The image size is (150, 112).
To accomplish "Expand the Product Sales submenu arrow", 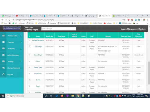I will point(21,36).
